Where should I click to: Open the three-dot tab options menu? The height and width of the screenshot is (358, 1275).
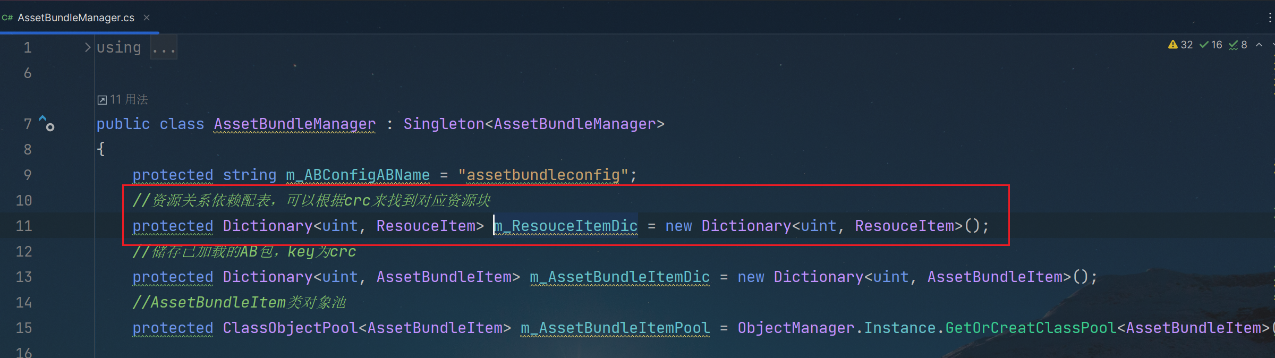click(1269, 18)
